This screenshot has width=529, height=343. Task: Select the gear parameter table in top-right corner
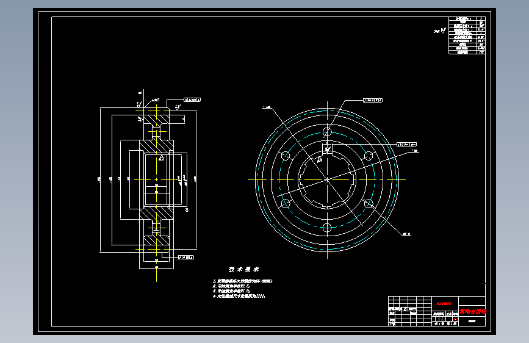(467, 35)
